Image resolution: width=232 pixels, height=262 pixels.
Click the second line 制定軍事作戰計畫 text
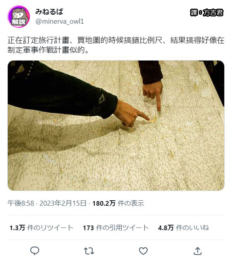48,50
